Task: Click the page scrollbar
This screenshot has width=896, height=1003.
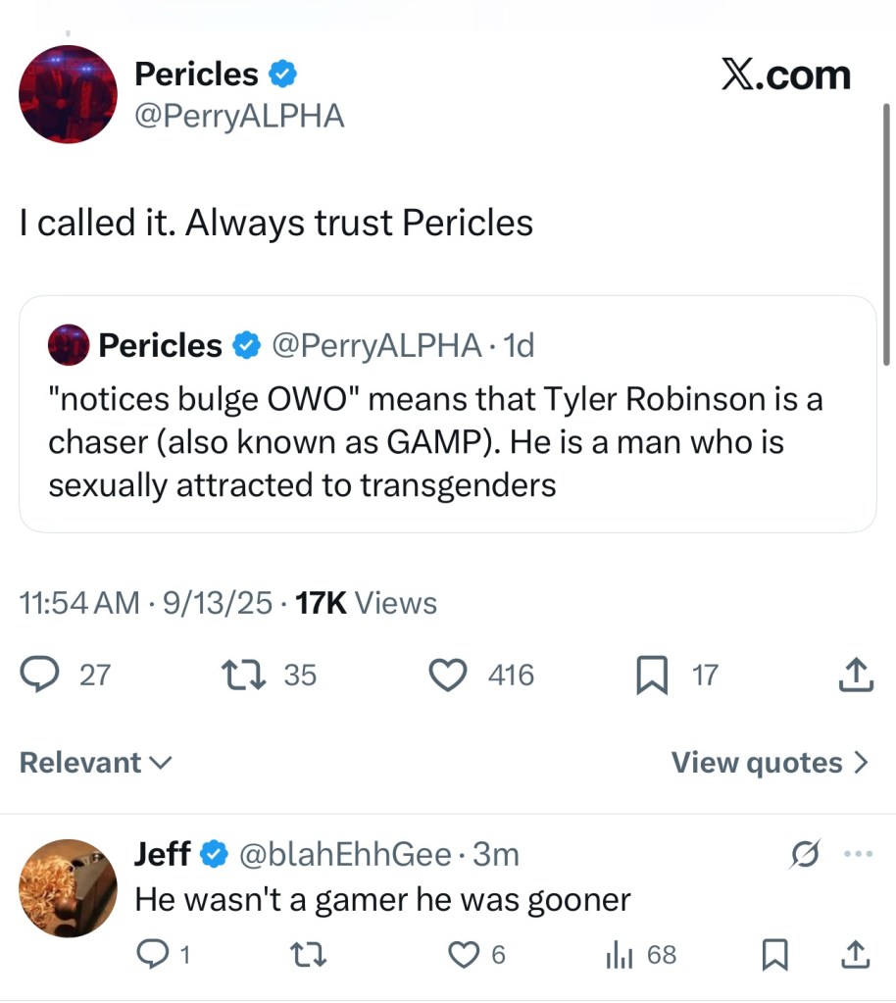Action: pos(887,235)
